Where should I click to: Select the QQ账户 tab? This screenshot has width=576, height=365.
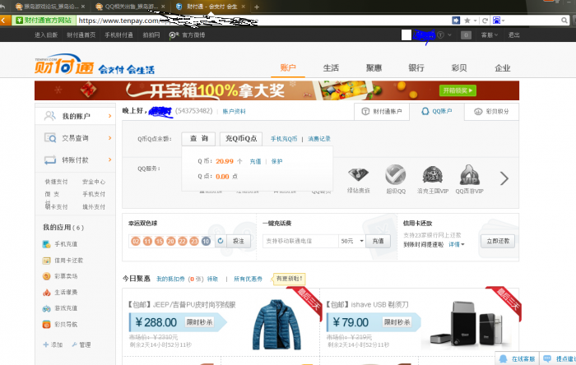[x=437, y=111]
